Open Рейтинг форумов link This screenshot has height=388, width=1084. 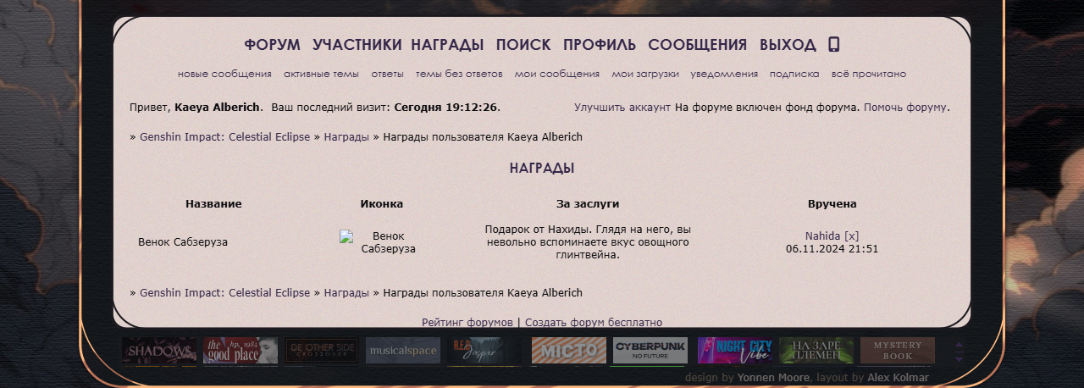[467, 323]
